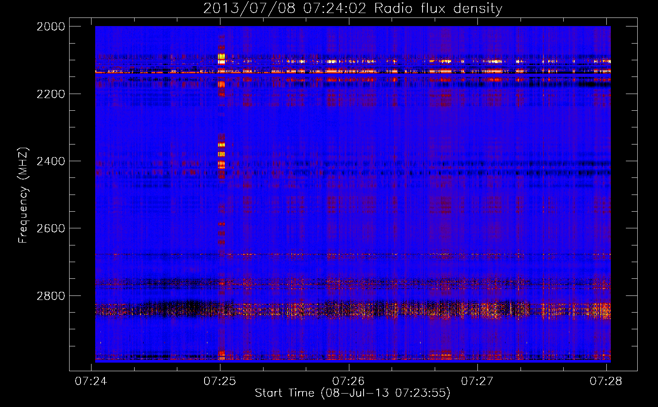Click the 'Start Time (08-Jul-13 07:23:55)' label
Screen dimensions: 658x407
353,393
